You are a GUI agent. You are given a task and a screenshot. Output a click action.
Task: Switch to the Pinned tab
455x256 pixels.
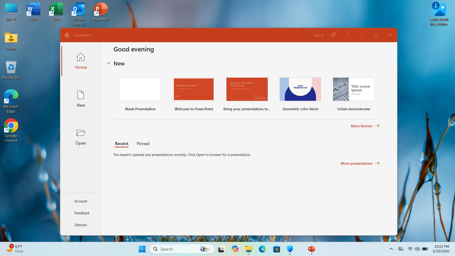[143, 144]
